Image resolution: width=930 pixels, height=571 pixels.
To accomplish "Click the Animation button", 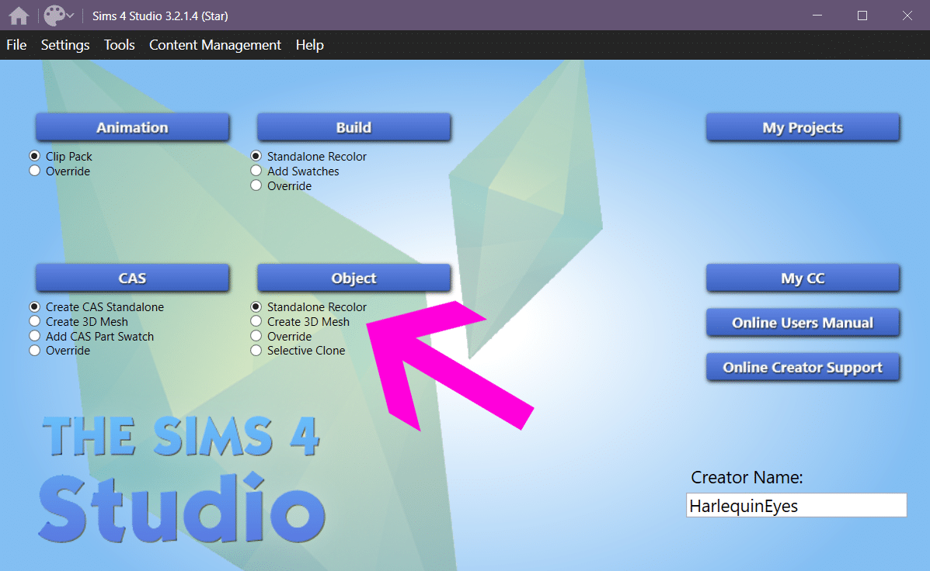I will (132, 127).
